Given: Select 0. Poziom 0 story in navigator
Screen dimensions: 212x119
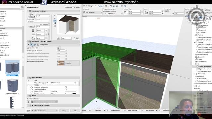Looking at the screenshot, I should pyautogui.click(x=201, y=30).
